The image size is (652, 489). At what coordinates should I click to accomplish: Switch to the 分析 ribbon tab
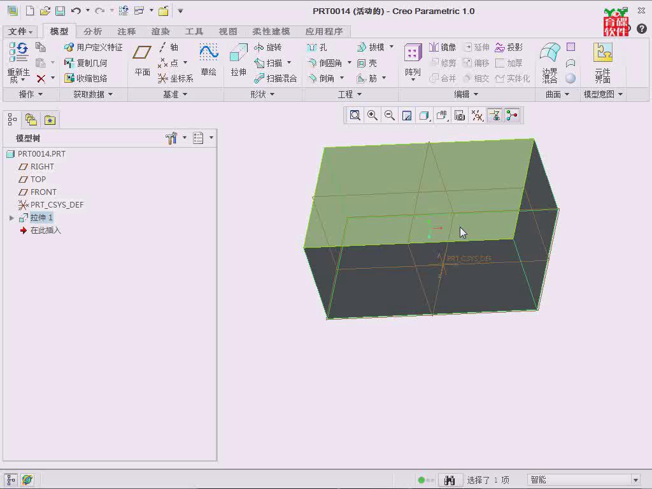click(x=92, y=32)
